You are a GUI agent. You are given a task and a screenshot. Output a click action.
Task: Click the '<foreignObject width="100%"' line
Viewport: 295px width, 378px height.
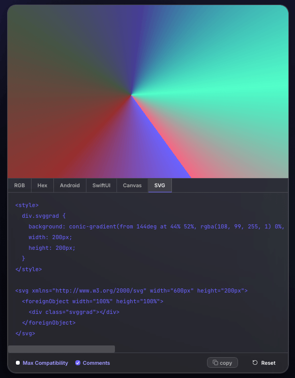pyautogui.click(x=93, y=301)
